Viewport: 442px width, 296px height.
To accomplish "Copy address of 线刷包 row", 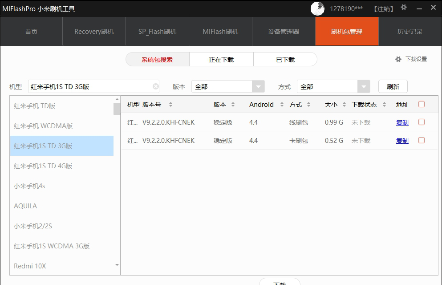I will pyautogui.click(x=402, y=122).
